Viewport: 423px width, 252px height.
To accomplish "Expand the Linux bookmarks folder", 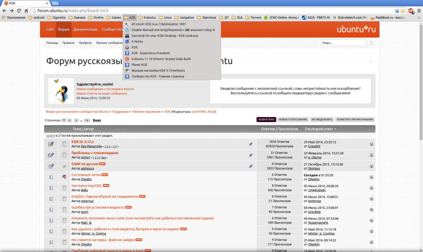I will point(165,17).
